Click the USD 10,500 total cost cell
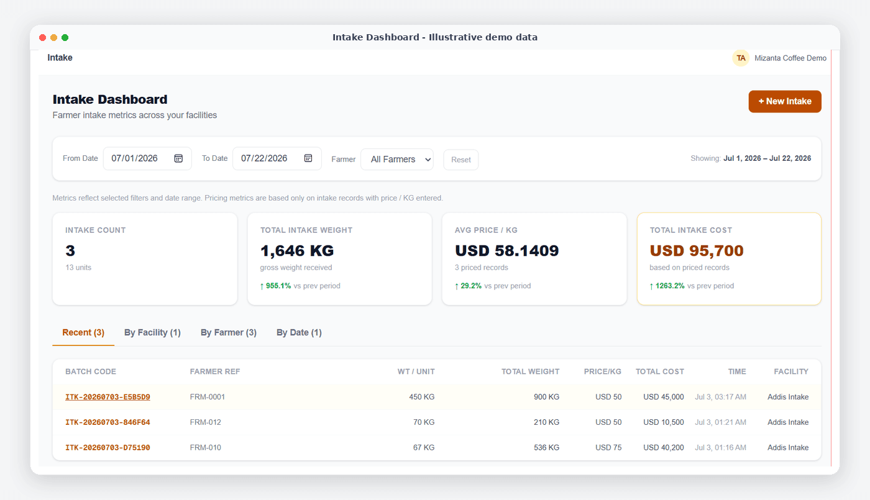Viewport: 870px width, 500px height. (664, 422)
